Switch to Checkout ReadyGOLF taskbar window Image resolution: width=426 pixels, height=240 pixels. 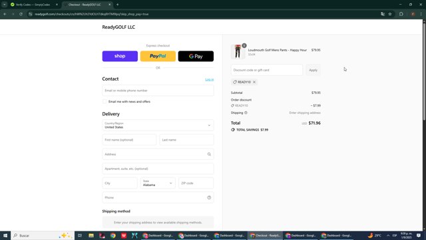[265, 235]
